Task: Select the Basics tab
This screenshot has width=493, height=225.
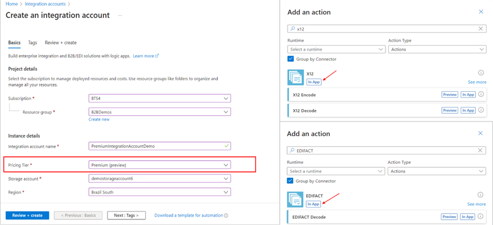Action: [14, 42]
